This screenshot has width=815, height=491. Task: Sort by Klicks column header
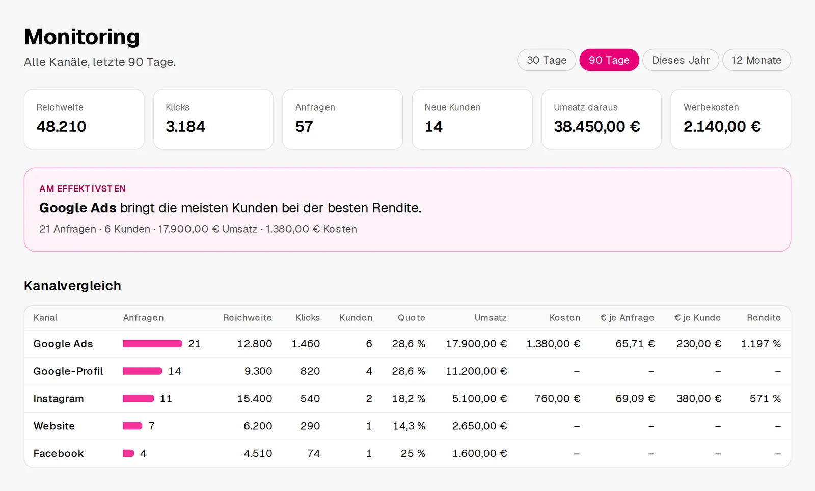[x=308, y=318]
